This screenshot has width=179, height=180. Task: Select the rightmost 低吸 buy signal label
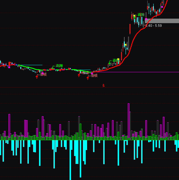(94, 75)
